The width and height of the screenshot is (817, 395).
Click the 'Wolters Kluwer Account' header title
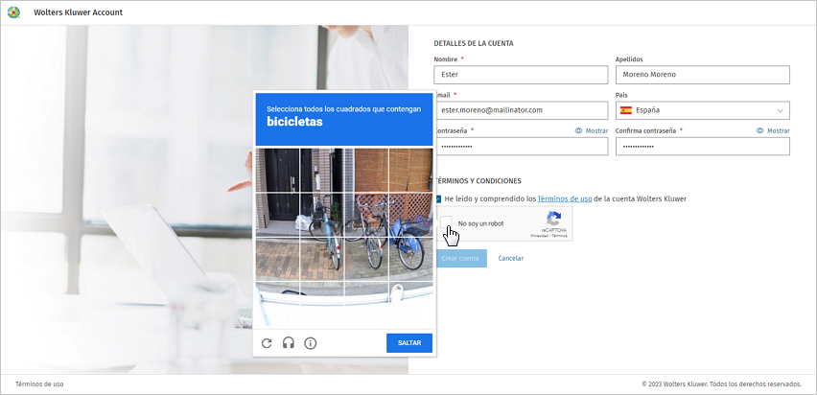(x=79, y=12)
